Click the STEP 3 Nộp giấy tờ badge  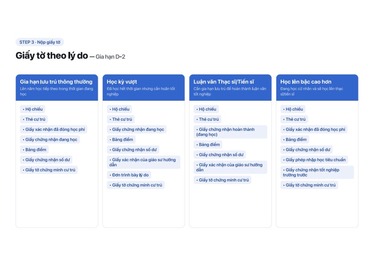(40, 42)
